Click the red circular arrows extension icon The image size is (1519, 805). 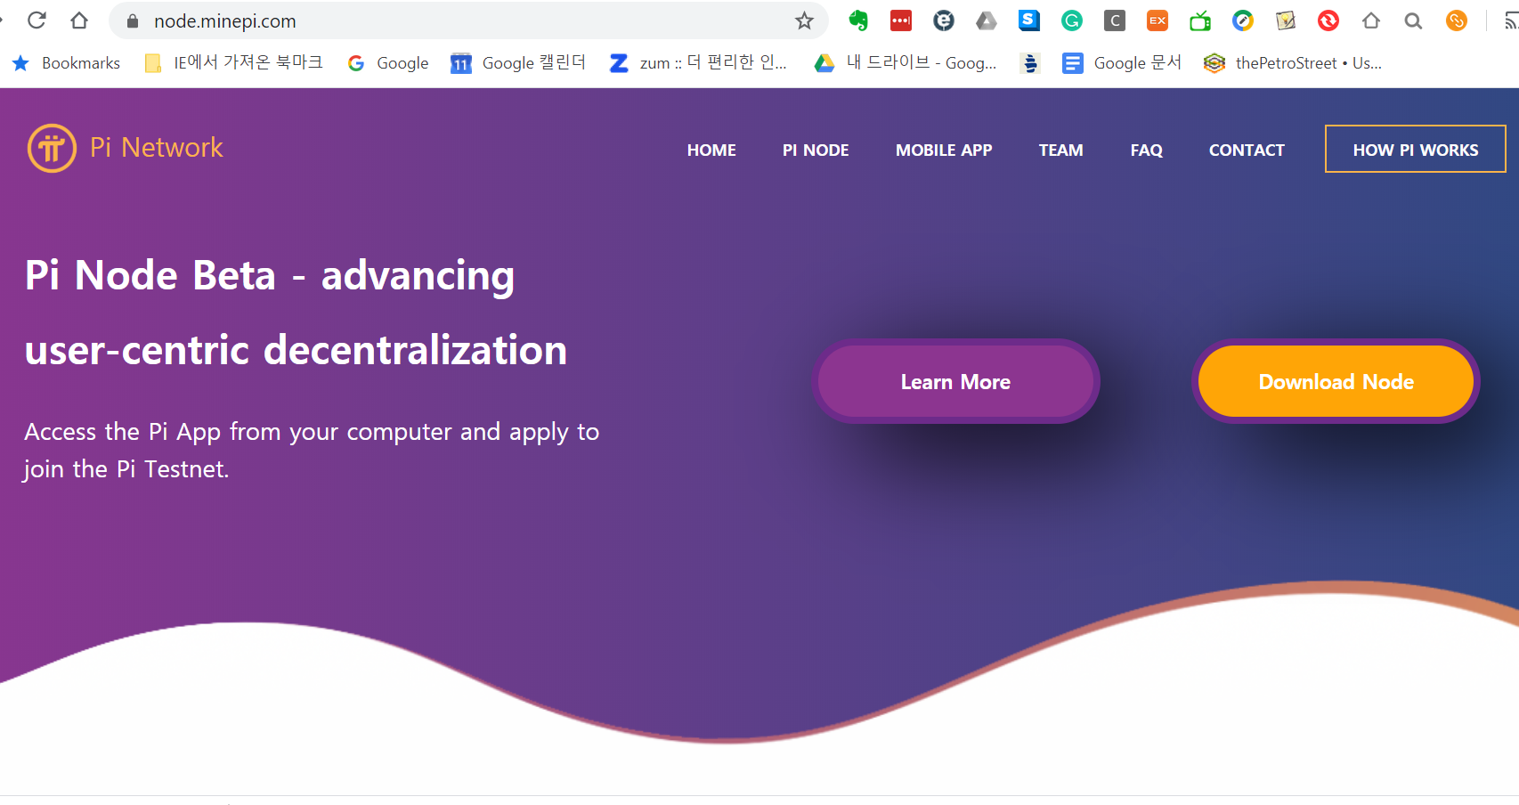tap(1328, 20)
